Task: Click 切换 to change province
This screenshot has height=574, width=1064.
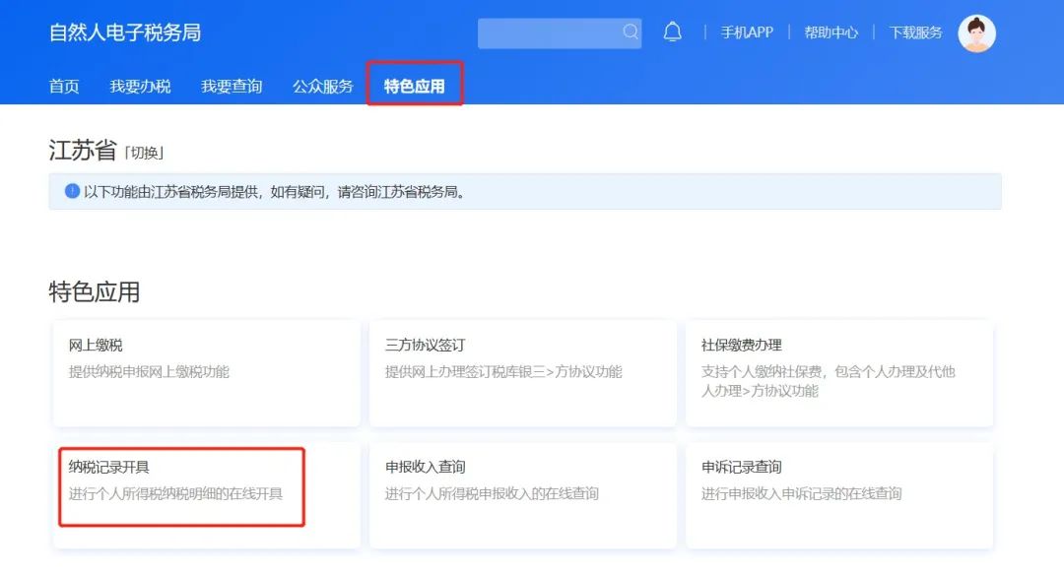Action: point(145,153)
